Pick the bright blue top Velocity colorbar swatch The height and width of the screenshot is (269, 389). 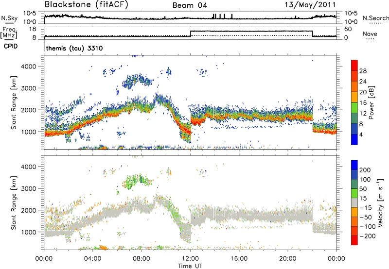coord(354,165)
